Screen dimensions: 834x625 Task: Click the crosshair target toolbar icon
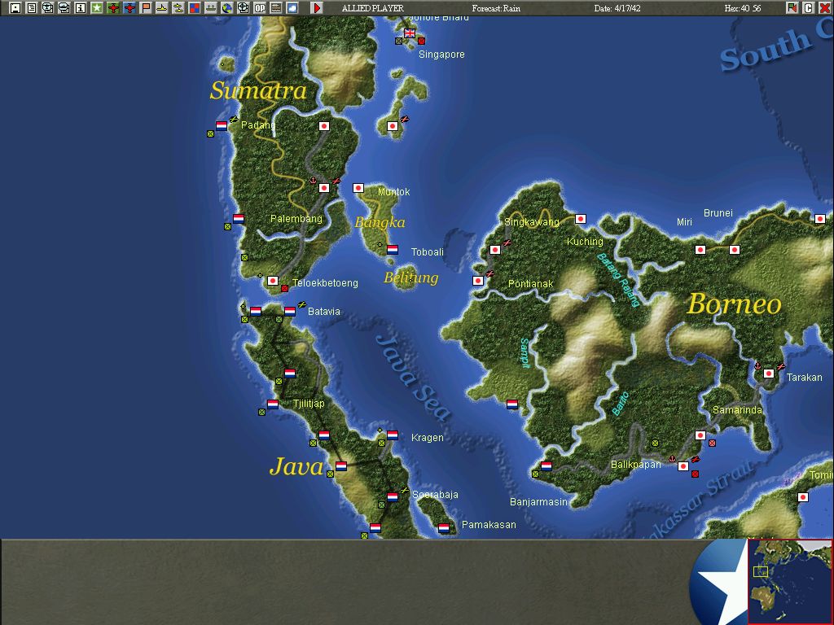point(243,7)
